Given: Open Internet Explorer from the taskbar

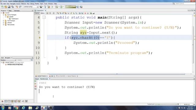Looking at the screenshot, I should [23, 108].
